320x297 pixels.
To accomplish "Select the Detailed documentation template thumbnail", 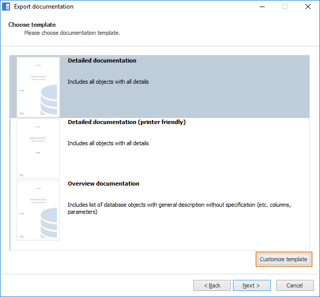I will 38,87.
